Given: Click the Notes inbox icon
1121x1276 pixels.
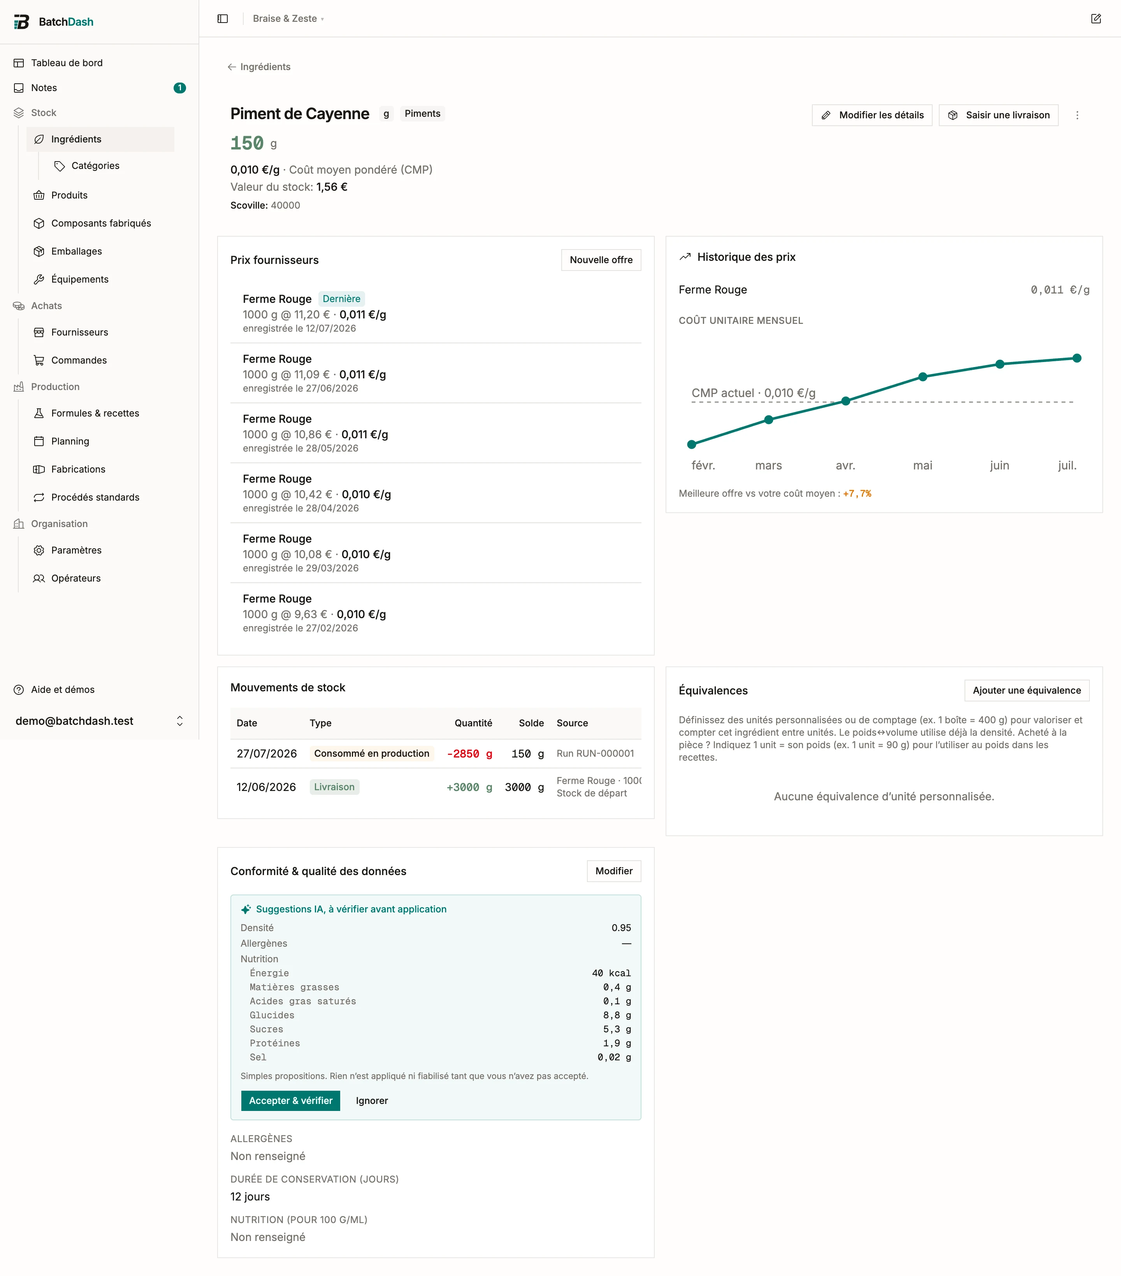Looking at the screenshot, I should click(19, 88).
